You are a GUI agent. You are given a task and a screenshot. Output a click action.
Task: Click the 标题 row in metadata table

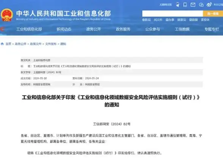pos(112,66)
